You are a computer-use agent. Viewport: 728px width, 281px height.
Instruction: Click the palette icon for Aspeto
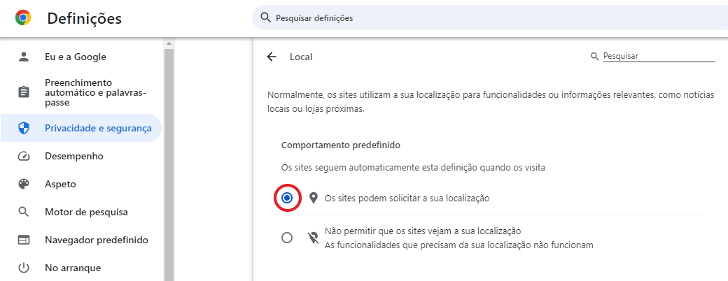click(x=23, y=184)
